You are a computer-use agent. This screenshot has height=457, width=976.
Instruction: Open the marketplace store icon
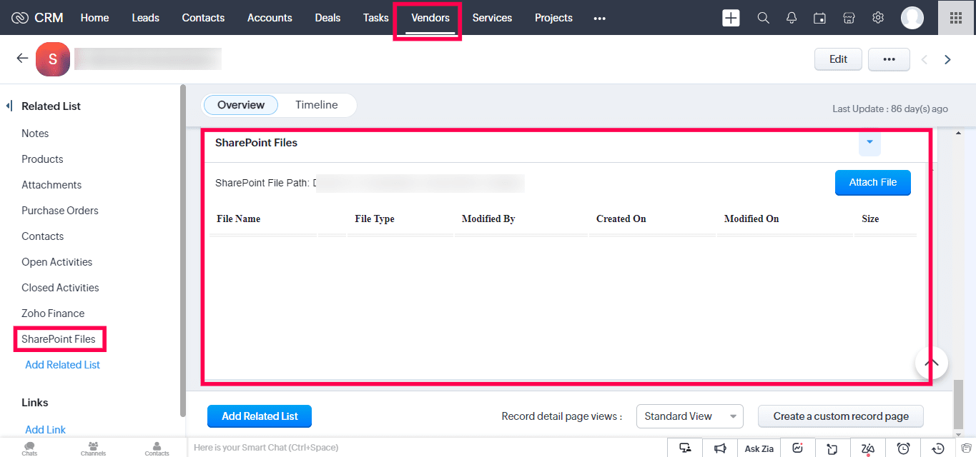[x=849, y=18]
